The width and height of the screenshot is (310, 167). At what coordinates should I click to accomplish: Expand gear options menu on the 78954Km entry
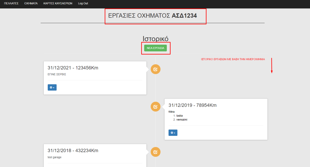pos(173,133)
